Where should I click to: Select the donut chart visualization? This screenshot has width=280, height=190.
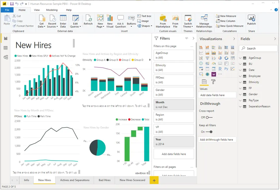click(x=226, y=58)
